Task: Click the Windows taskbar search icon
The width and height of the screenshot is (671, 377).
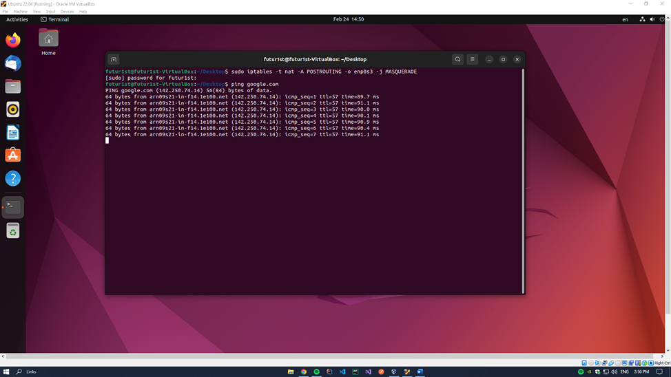Action: pyautogui.click(x=19, y=372)
